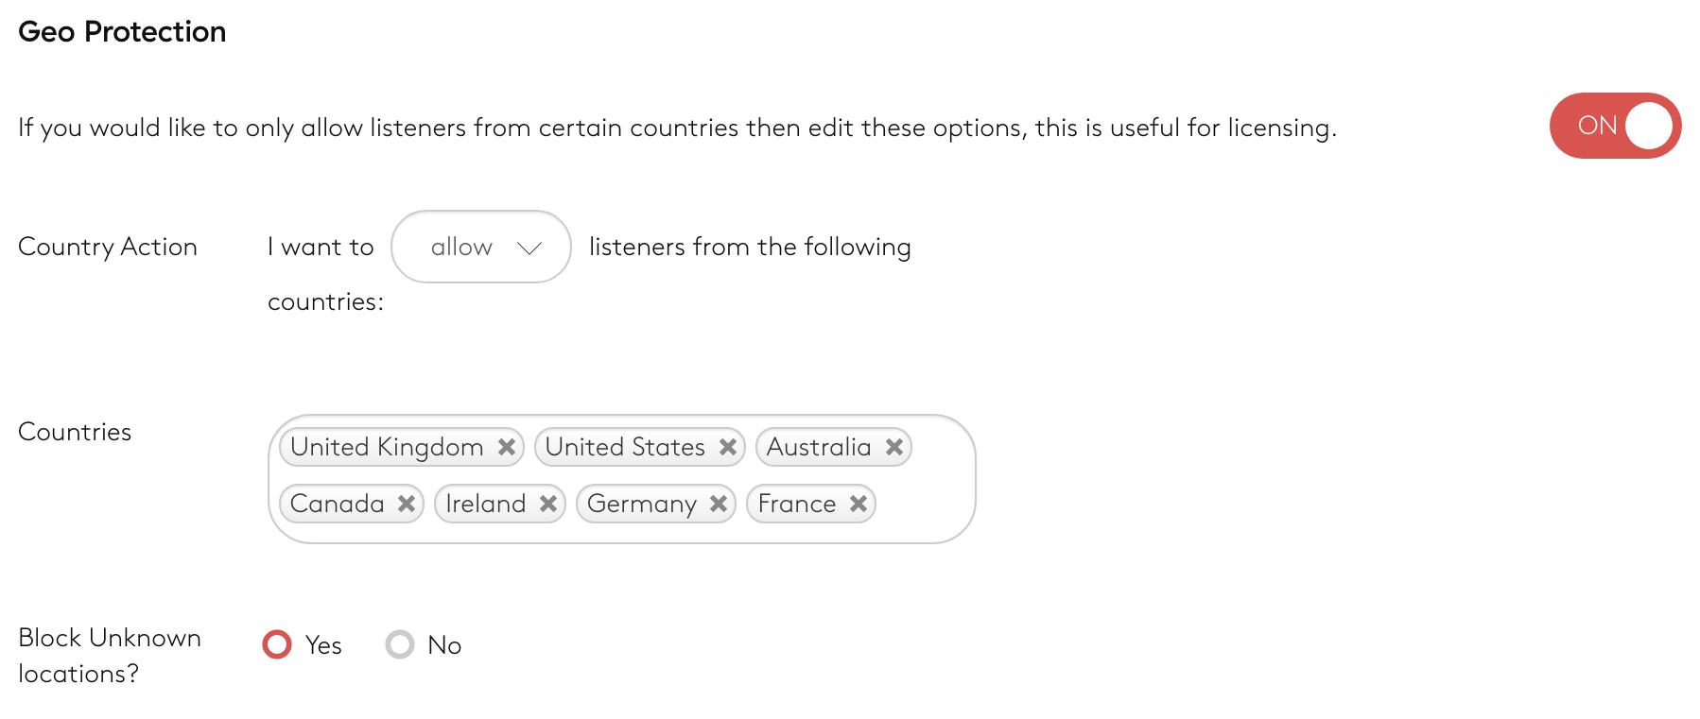Click the Germany tag label

coord(641,504)
